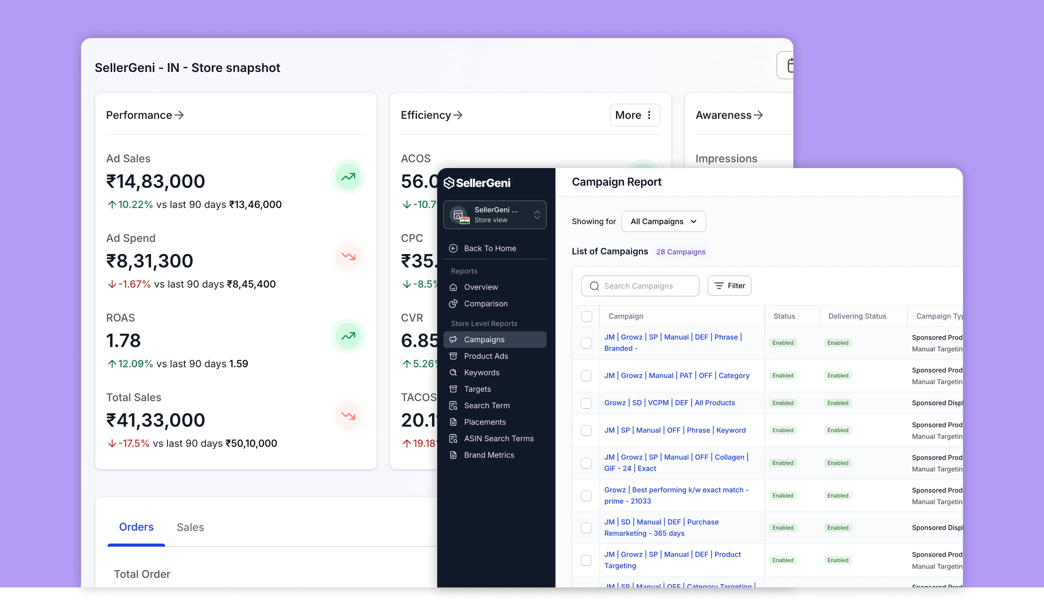Viewport: 1044px width, 601px height.
Task: Switch to the Sales tab
Action: 190,528
